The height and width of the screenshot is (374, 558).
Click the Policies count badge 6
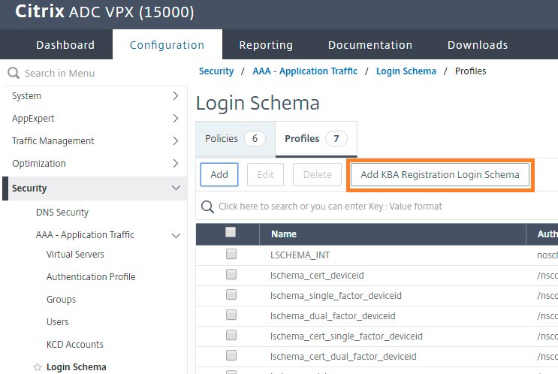[255, 138]
